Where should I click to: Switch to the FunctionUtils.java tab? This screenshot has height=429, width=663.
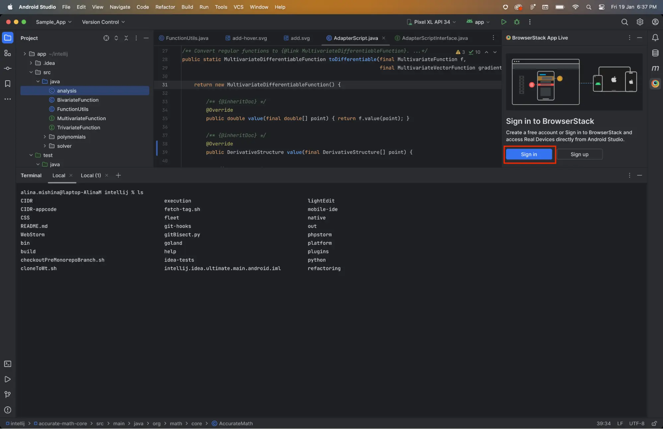(x=187, y=38)
